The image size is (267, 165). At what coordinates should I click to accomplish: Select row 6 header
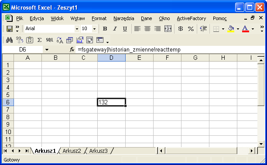(x=8, y=102)
